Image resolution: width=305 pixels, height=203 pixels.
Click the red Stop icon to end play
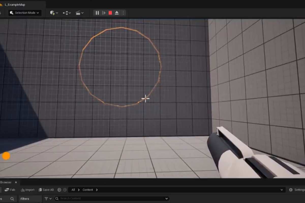coord(110,13)
